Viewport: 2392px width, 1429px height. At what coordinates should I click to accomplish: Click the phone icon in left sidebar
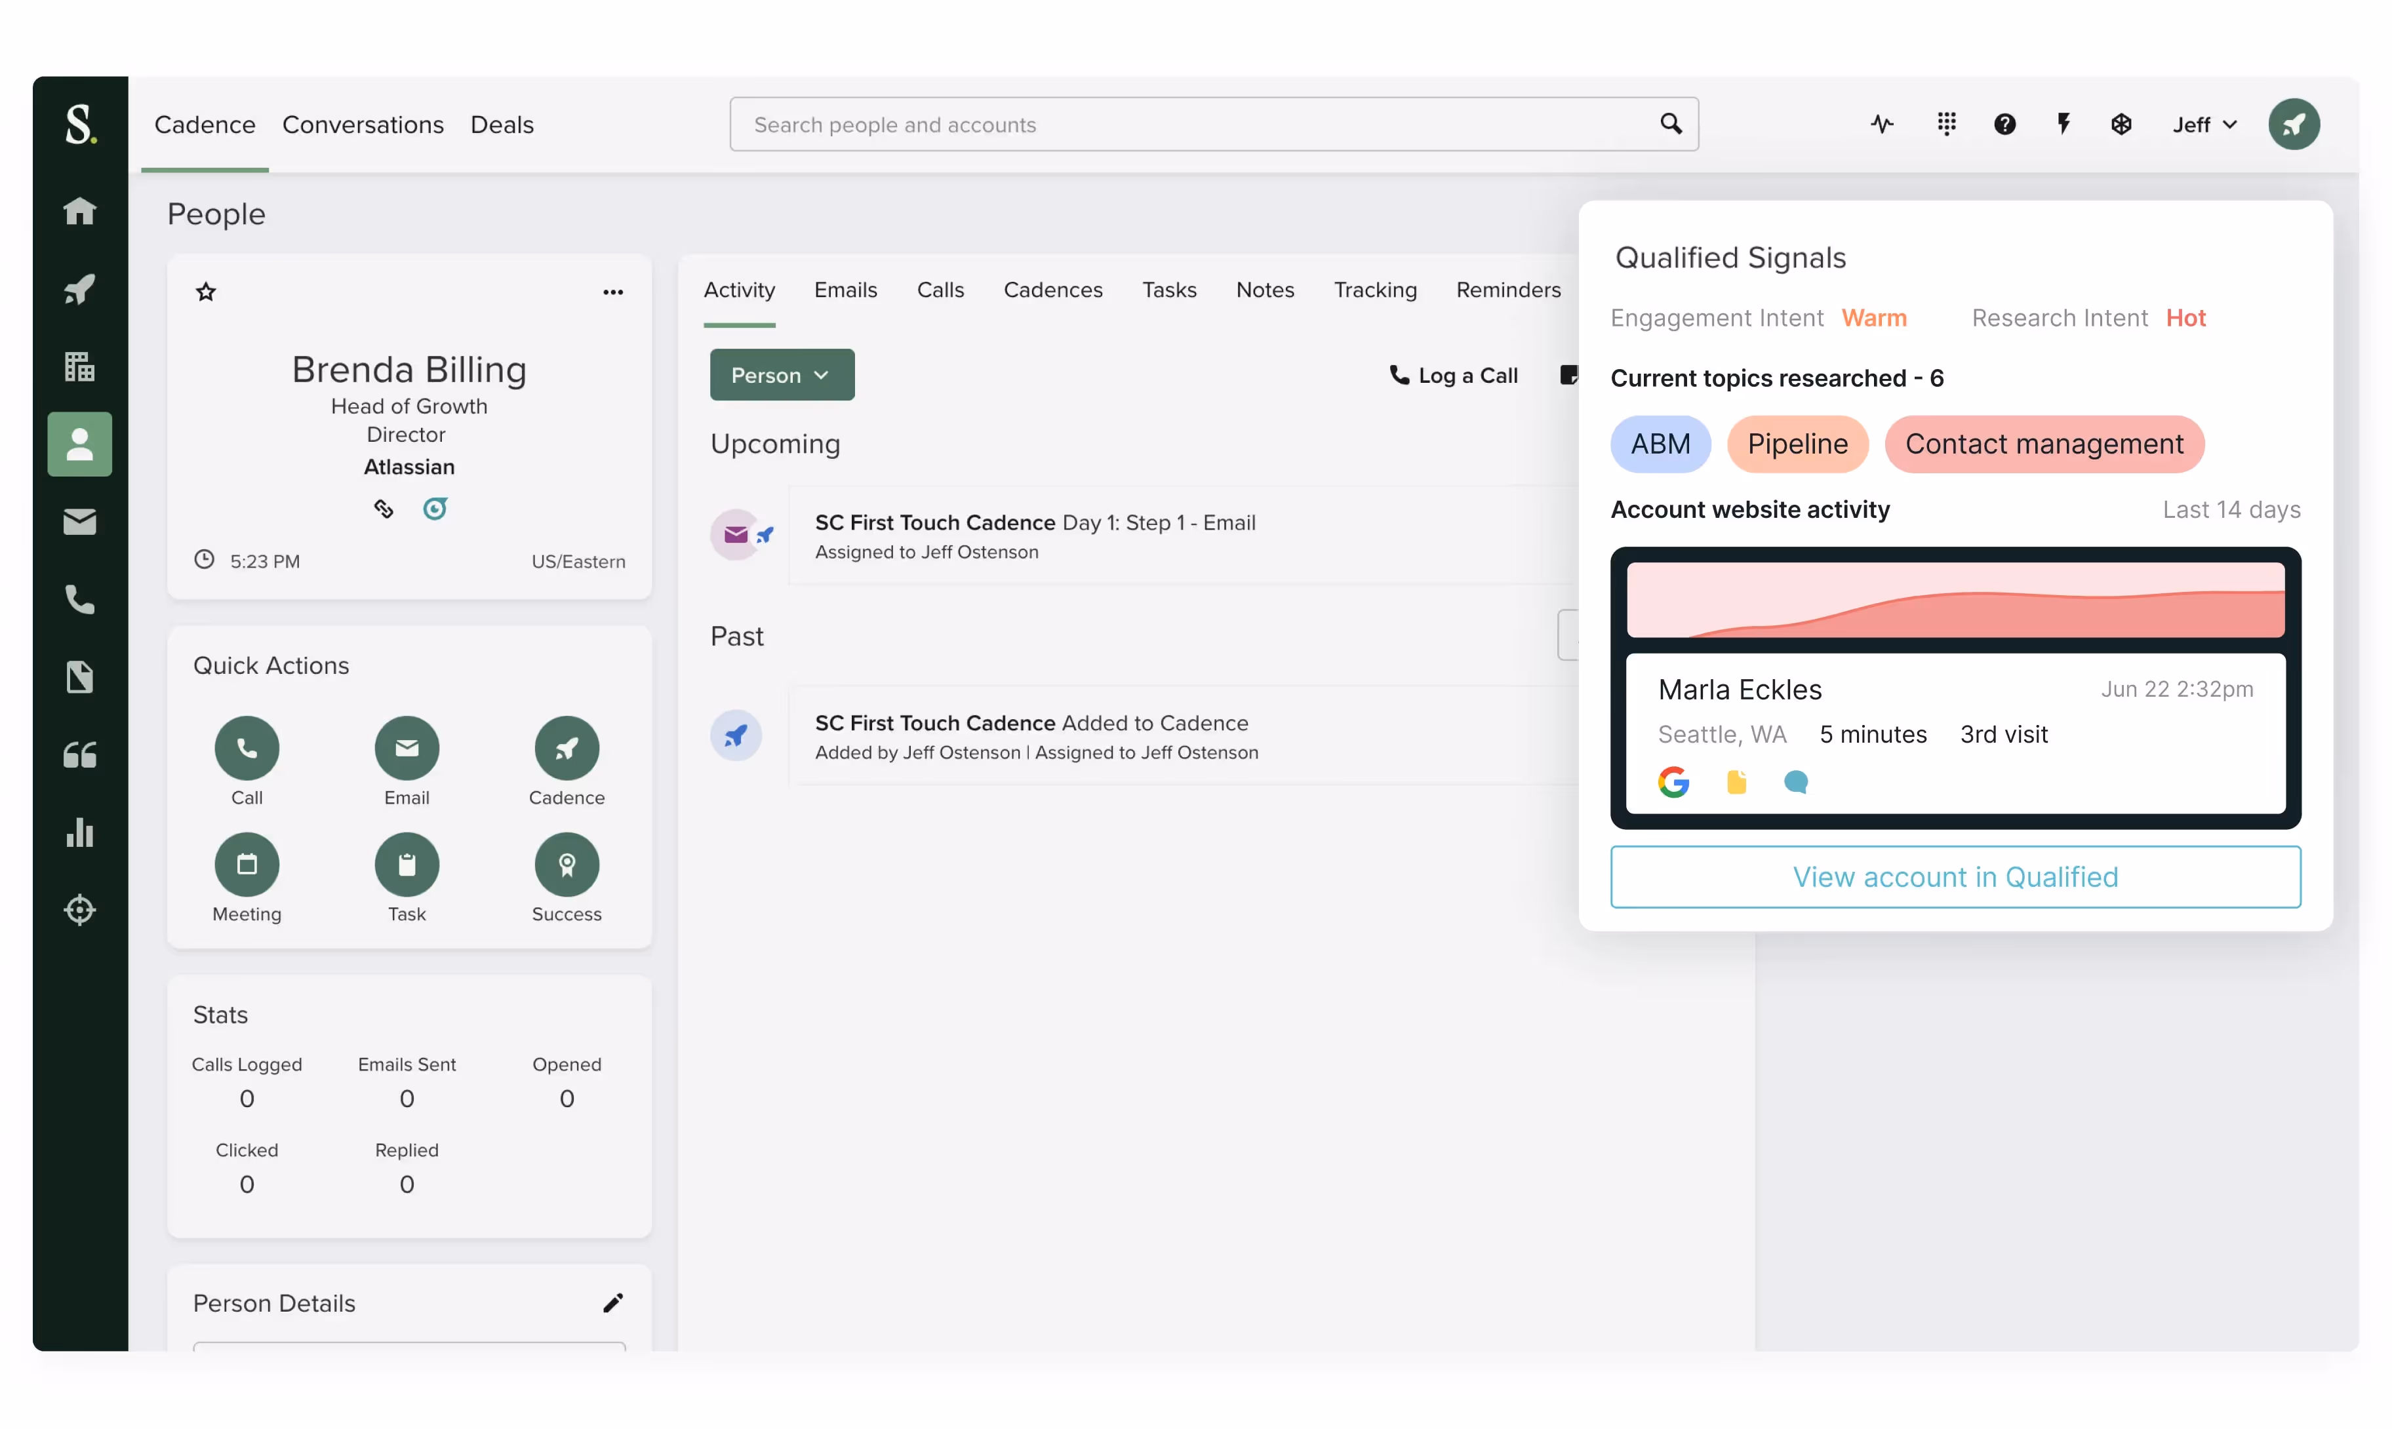80,600
